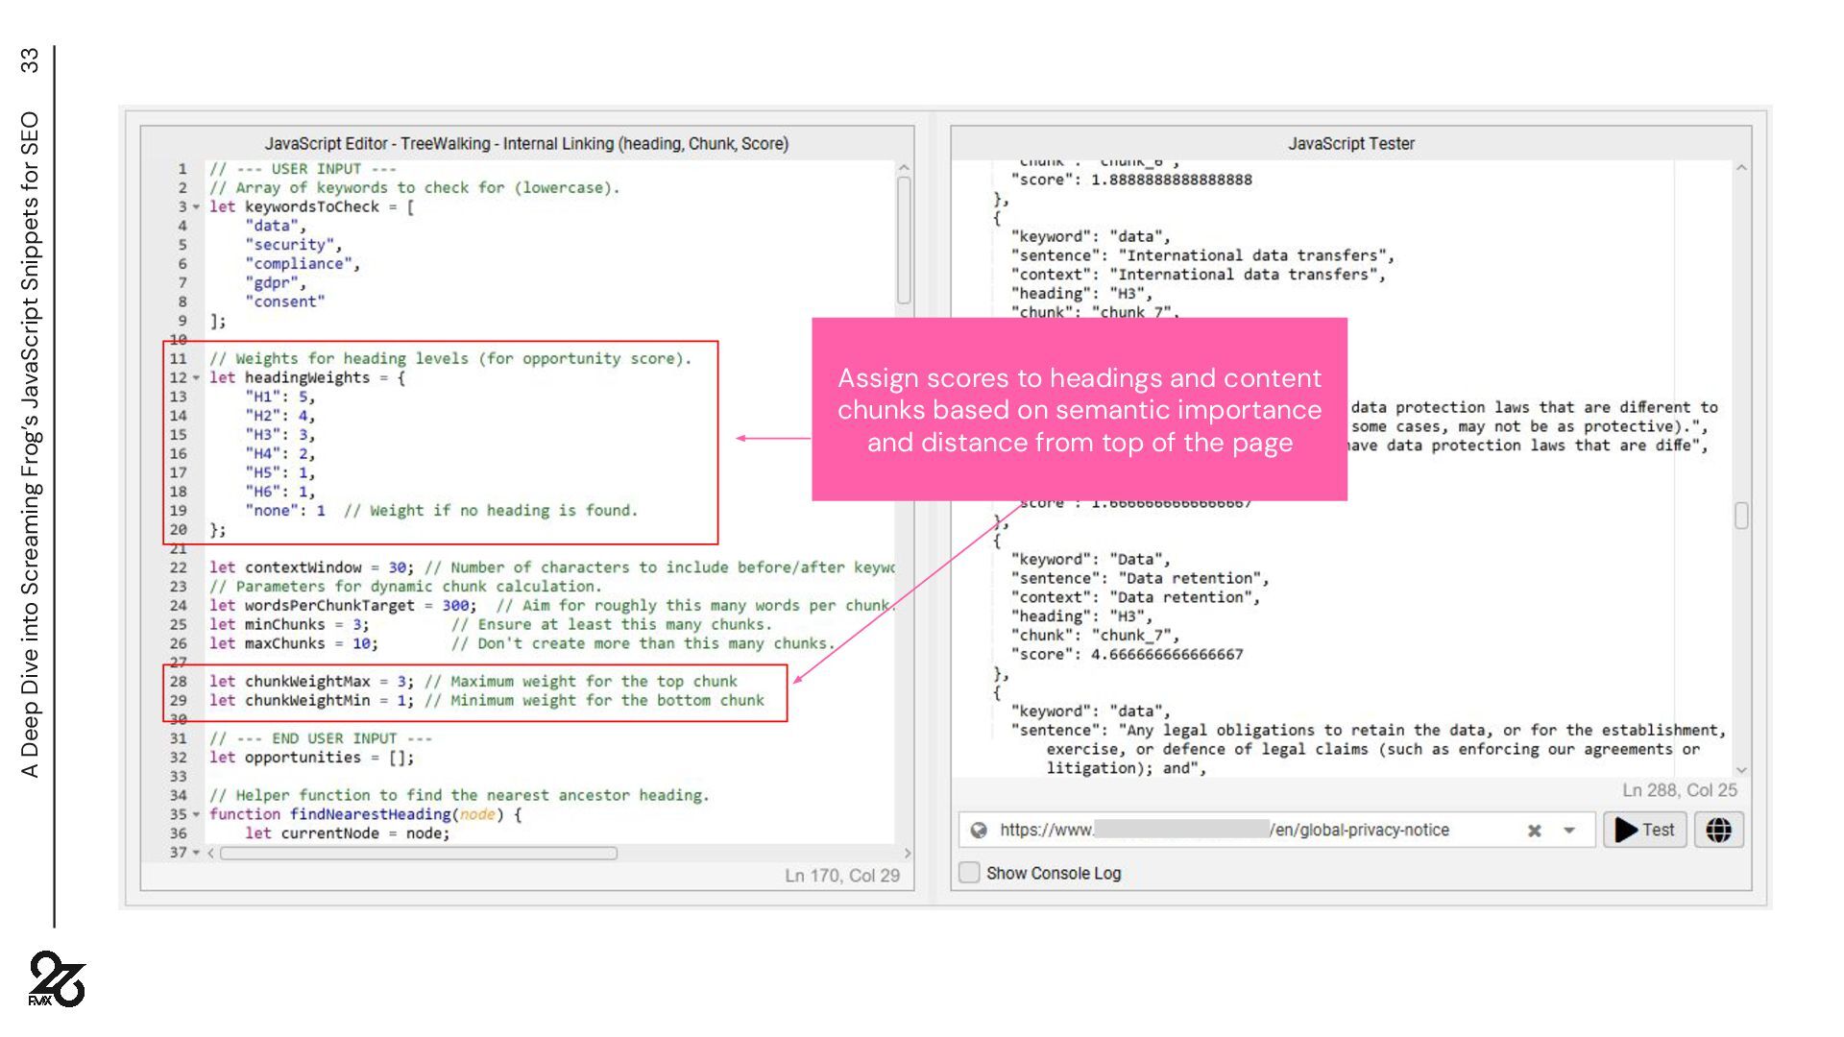Click editor scroll right arrow
1844x1037 pixels.
[908, 853]
